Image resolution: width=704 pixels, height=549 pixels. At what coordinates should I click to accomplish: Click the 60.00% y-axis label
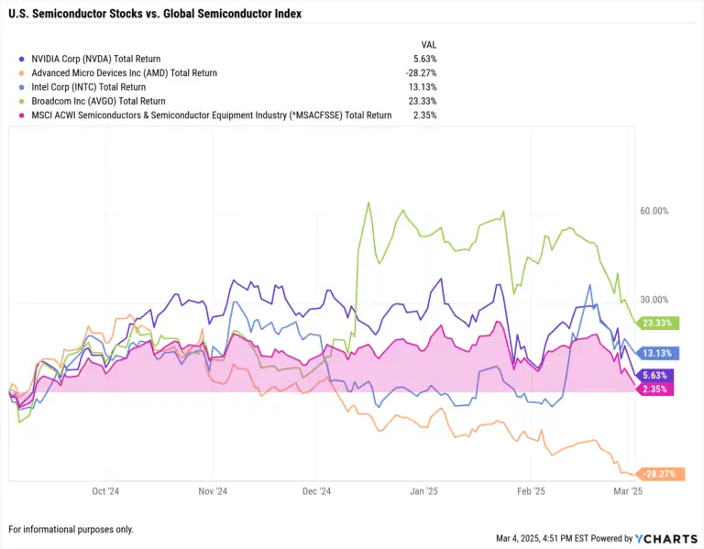pos(654,211)
